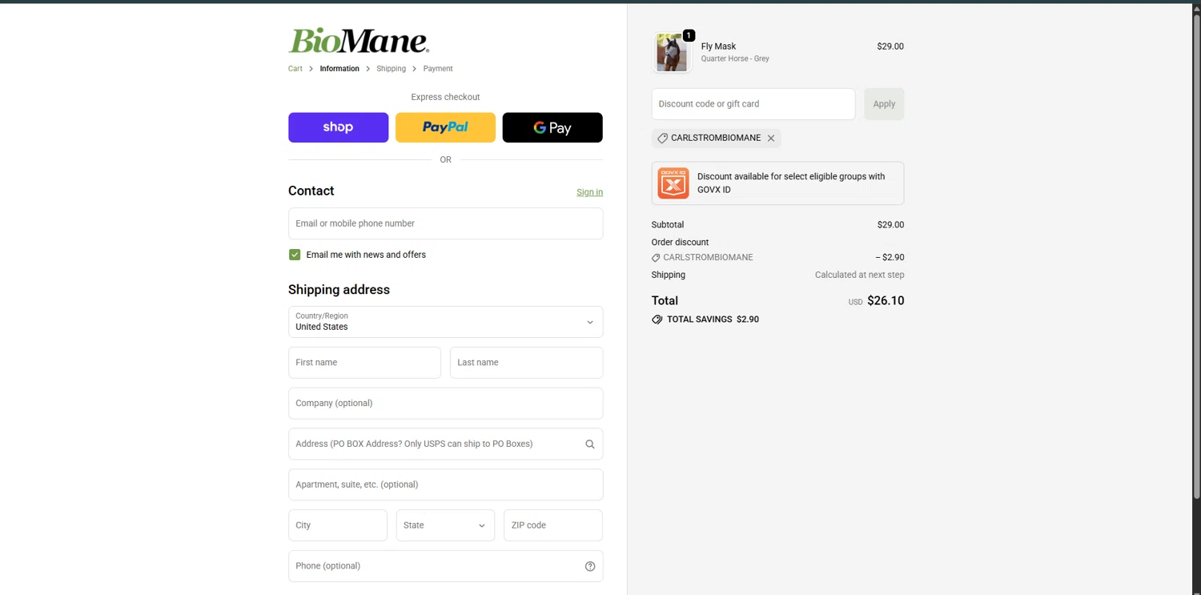Focus the Last name field
This screenshot has height=595, width=1201.
point(526,363)
